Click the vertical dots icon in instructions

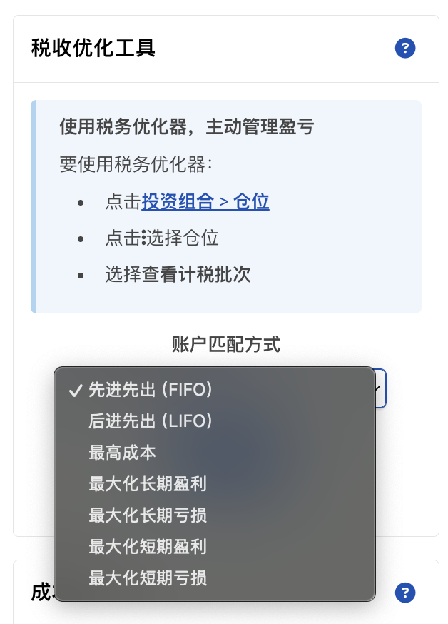(x=143, y=238)
